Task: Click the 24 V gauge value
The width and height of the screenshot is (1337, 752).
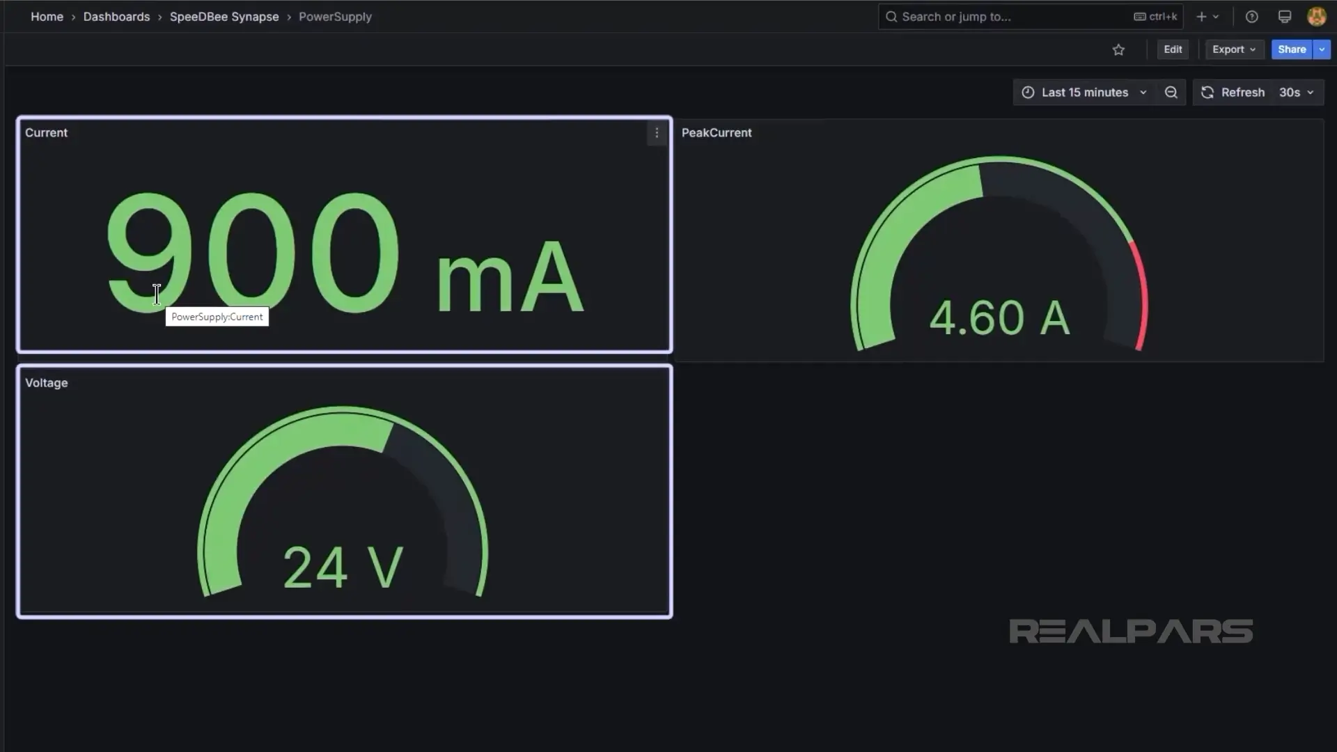Action: tap(343, 567)
